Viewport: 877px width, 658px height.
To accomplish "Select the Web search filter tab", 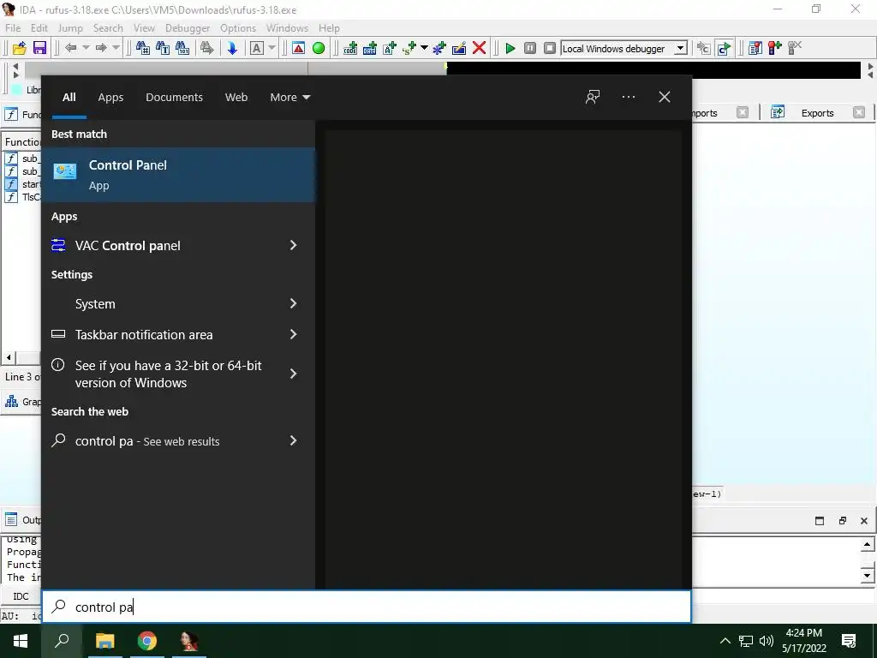I will point(236,98).
